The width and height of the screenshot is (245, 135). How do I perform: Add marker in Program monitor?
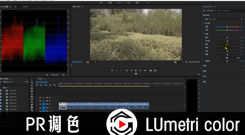pyautogui.click(x=112, y=71)
